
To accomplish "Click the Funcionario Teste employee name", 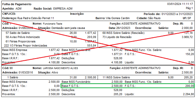I will click(x=53, y=24).
